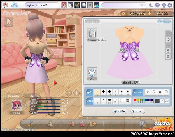Image resolution: width=175 pixels, height=137 pixels.
Task: Click the chat input bar at top
Action: (124, 5)
